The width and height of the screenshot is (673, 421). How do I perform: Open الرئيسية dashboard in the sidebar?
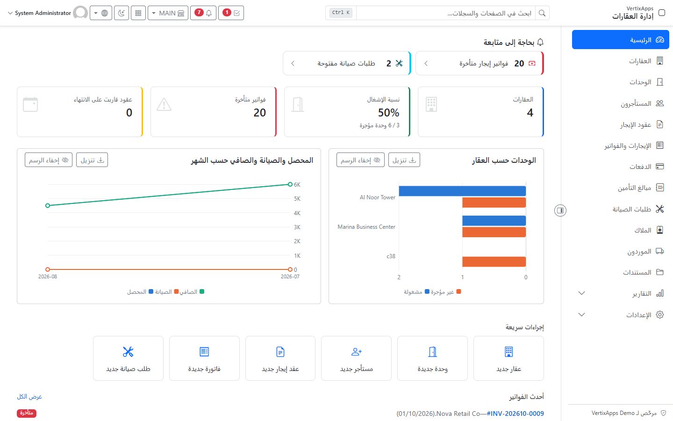620,40
